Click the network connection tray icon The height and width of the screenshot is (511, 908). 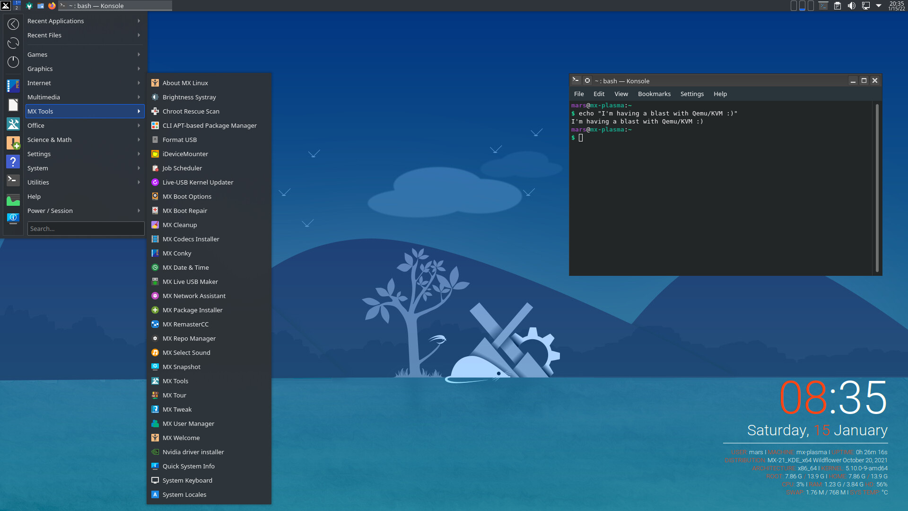click(866, 6)
